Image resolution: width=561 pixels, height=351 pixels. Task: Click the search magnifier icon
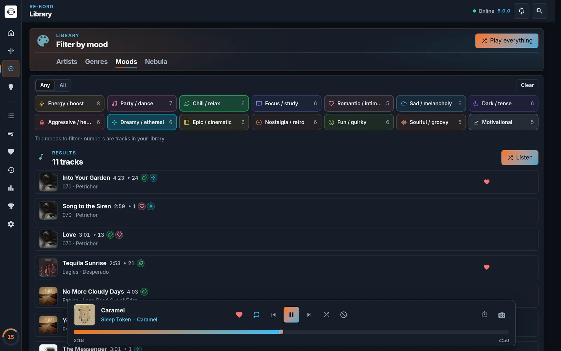pyautogui.click(x=539, y=11)
